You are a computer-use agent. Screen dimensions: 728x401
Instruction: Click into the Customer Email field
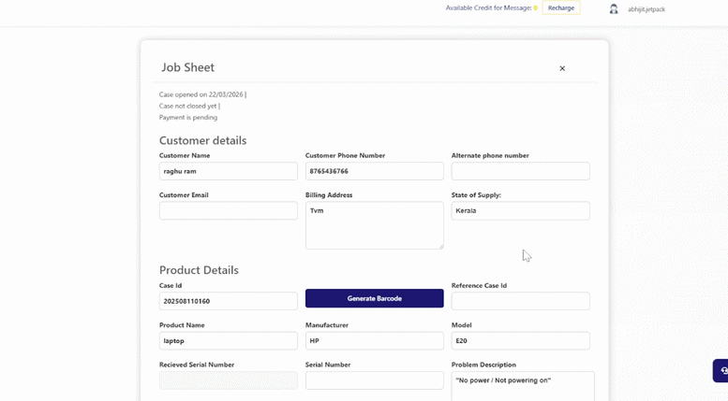pos(229,210)
